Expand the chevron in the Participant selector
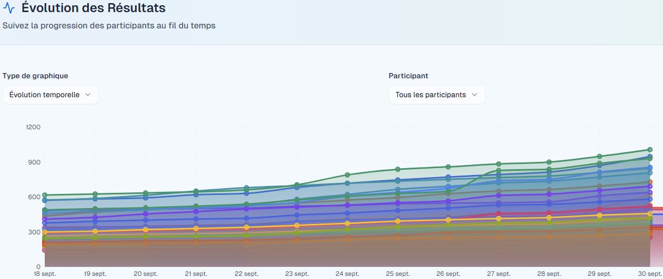 click(475, 95)
